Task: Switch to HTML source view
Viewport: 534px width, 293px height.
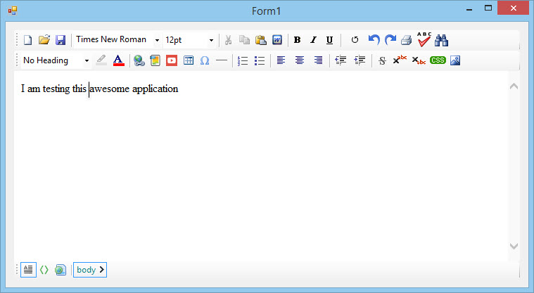Action: click(44, 269)
